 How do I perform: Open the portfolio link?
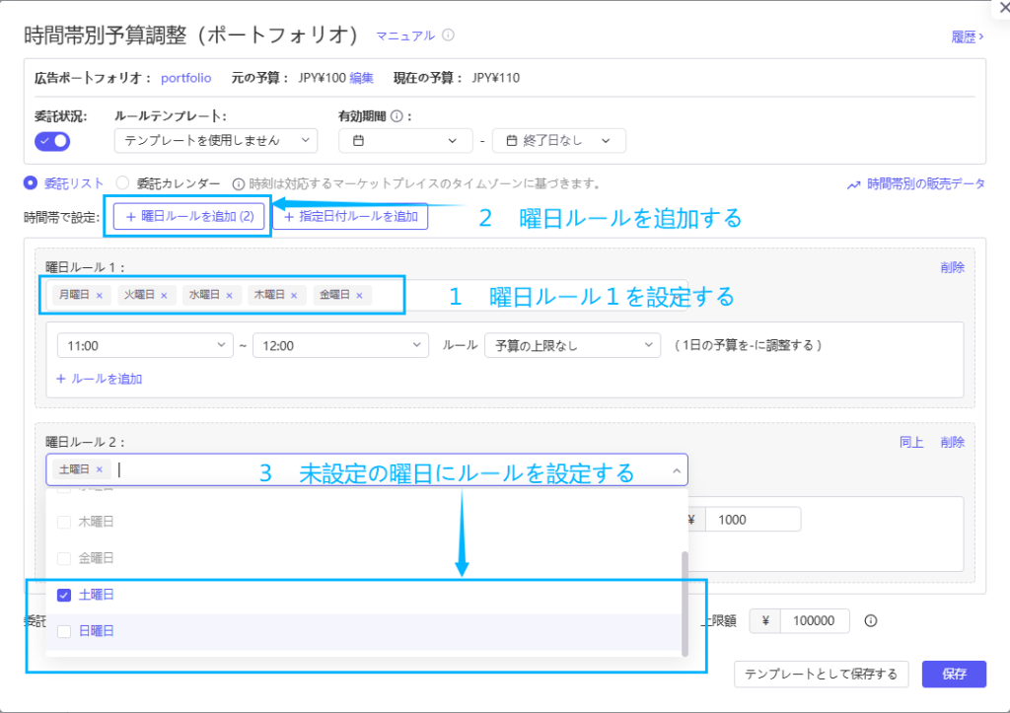(x=186, y=78)
